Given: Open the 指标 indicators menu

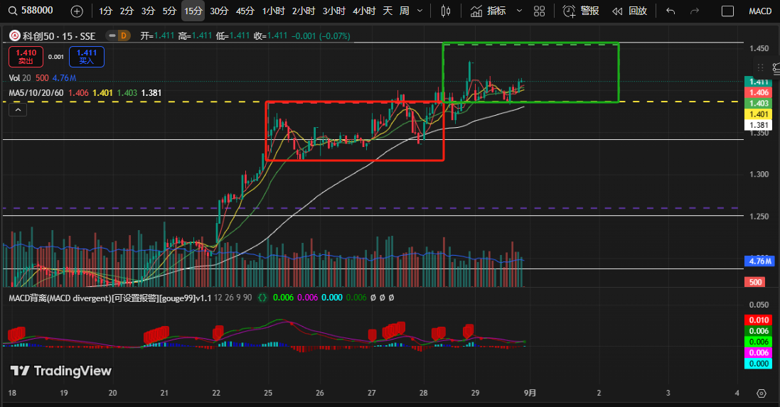Looking at the screenshot, I should pyautogui.click(x=489, y=11).
